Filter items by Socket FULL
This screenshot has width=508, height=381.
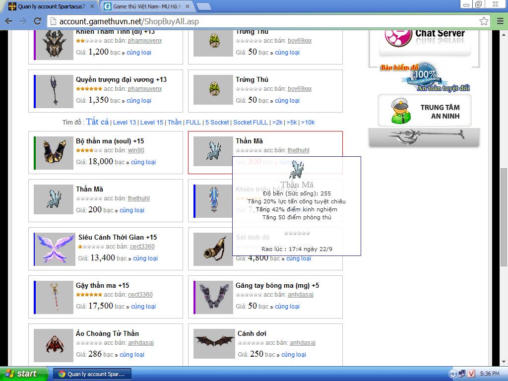point(251,123)
